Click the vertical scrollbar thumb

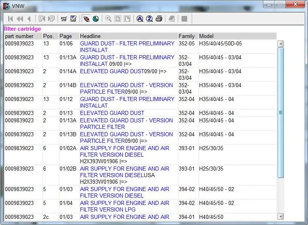pos(281,112)
